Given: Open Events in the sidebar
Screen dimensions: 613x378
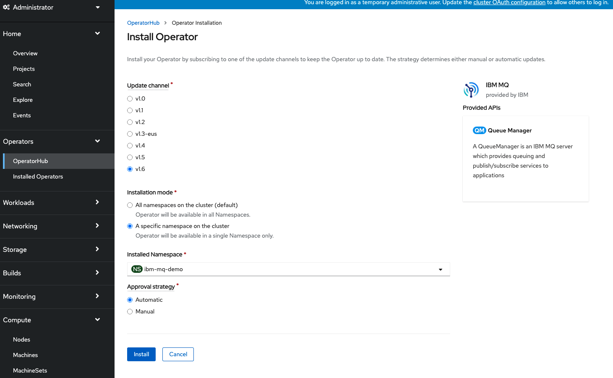Looking at the screenshot, I should click(x=22, y=116).
